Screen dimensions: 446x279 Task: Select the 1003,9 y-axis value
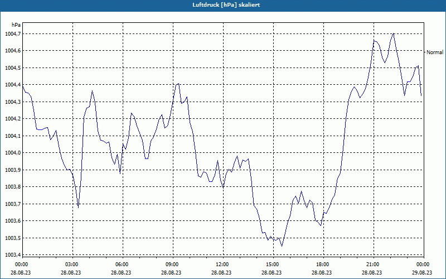coord(13,170)
